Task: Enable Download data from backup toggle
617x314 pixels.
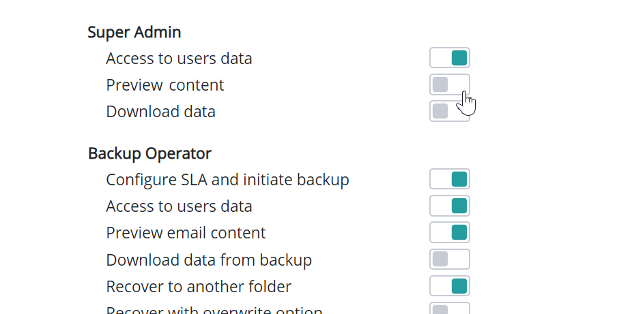Action: [450, 259]
